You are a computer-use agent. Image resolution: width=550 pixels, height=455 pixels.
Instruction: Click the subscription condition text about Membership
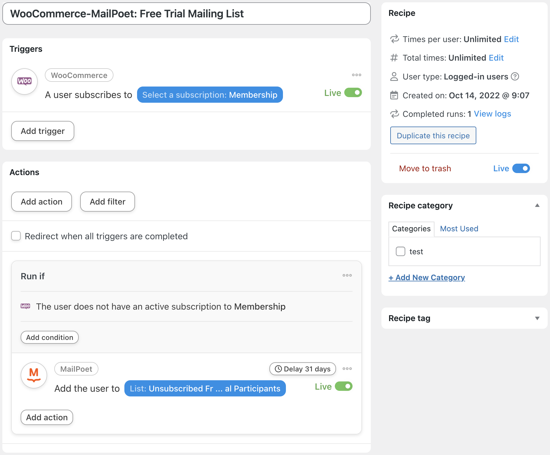[x=161, y=306]
